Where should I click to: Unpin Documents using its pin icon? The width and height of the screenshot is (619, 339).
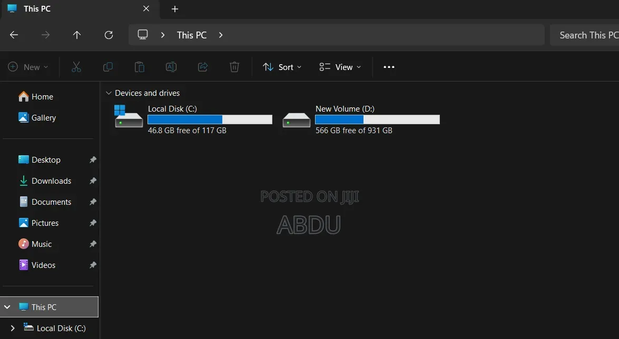click(93, 202)
